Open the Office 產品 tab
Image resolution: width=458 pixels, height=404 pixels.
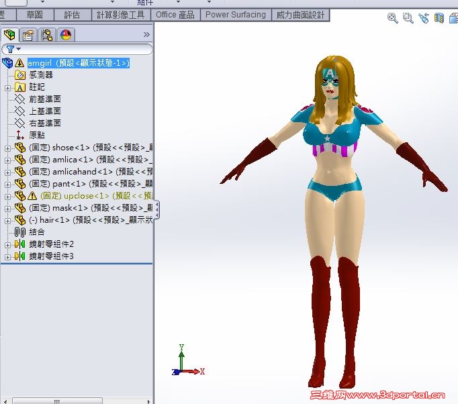pos(175,15)
